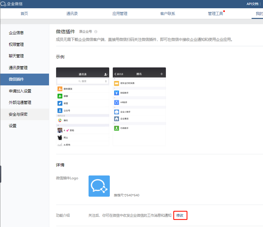263x227 pixels.
Task: Open the 通讯录 tab
Action: tap(72, 14)
